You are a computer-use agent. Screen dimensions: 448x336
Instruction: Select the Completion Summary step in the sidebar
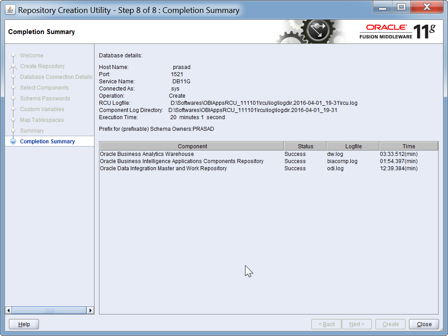[47, 142]
